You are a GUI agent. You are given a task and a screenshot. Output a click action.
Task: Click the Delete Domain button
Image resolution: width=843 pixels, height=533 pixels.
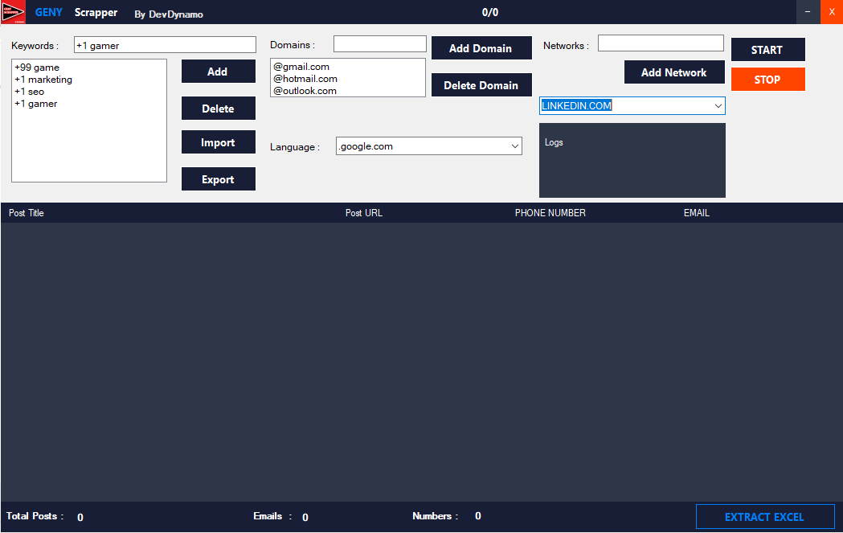pyautogui.click(x=481, y=85)
